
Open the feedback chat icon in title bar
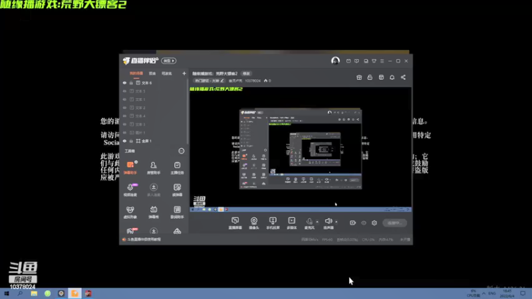point(356,61)
